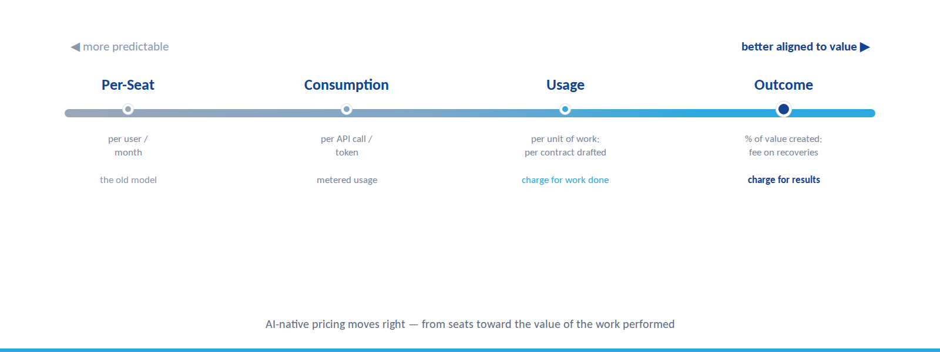The width and height of the screenshot is (940, 352).
Task: Click the Outcome heading
Action: coord(784,85)
